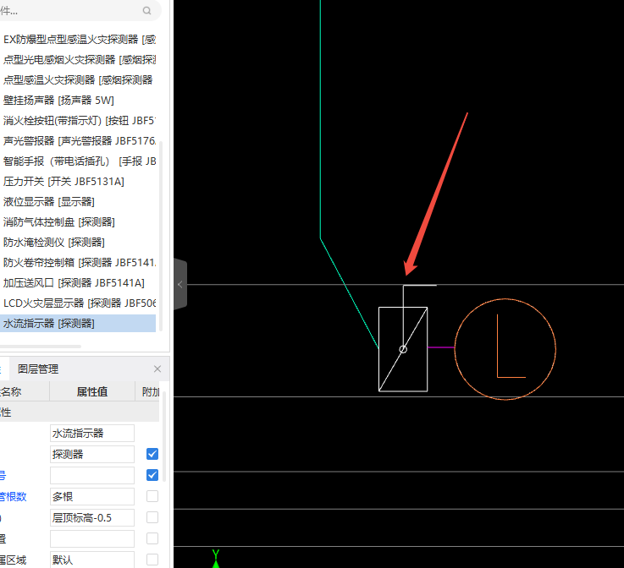This screenshot has width=624, height=568.
Task: Click the 属性值 column header
Action: tap(92, 391)
